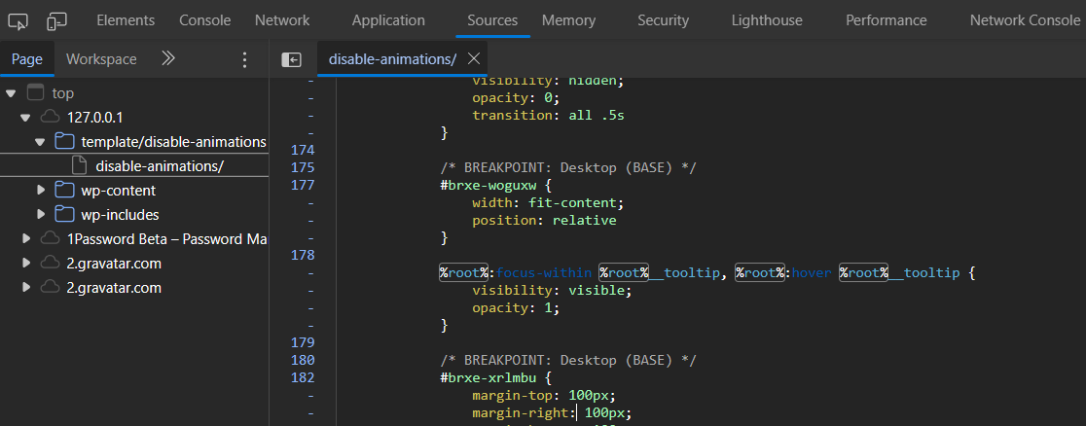Collapse the template/disable-animations folder arrow

pyautogui.click(x=40, y=142)
